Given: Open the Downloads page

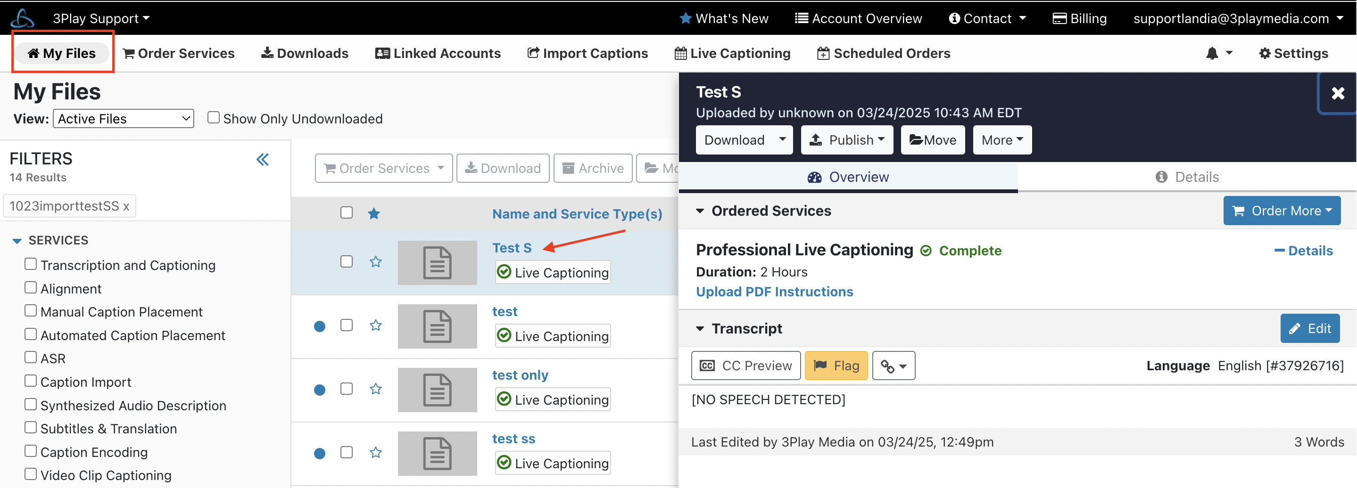Looking at the screenshot, I should 305,53.
